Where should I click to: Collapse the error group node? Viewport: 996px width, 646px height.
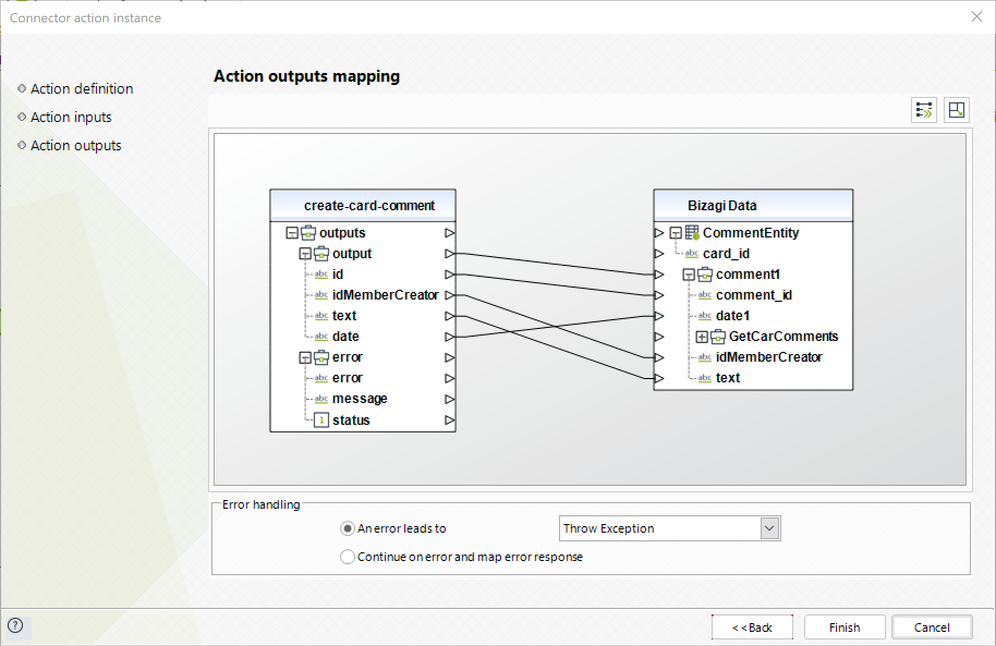[305, 358]
